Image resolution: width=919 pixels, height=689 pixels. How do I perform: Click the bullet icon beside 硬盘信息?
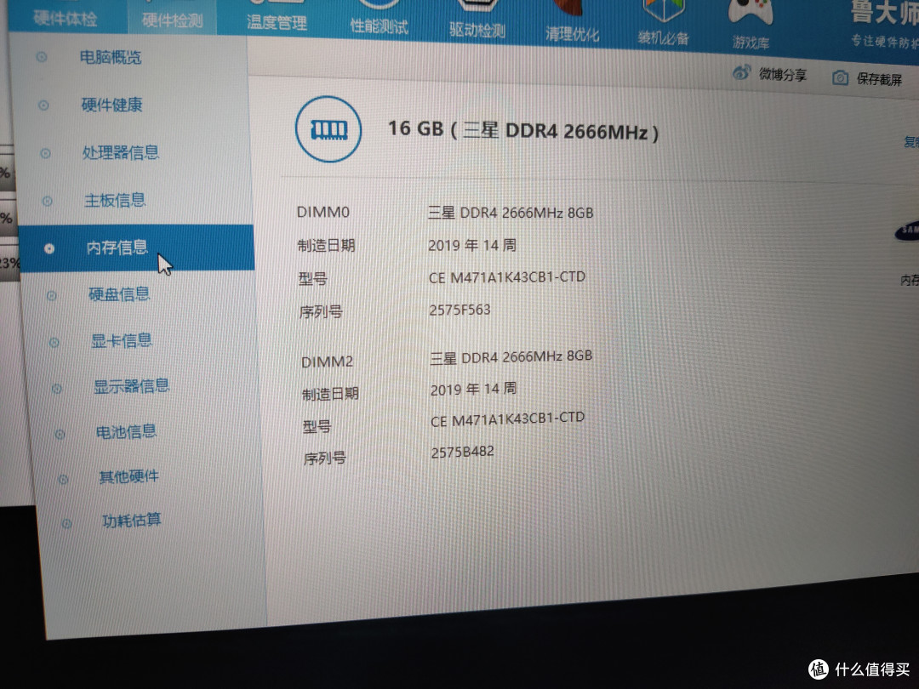(x=52, y=296)
